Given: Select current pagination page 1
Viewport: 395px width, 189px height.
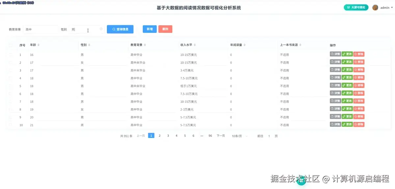Looking at the screenshot, I should coord(151,135).
